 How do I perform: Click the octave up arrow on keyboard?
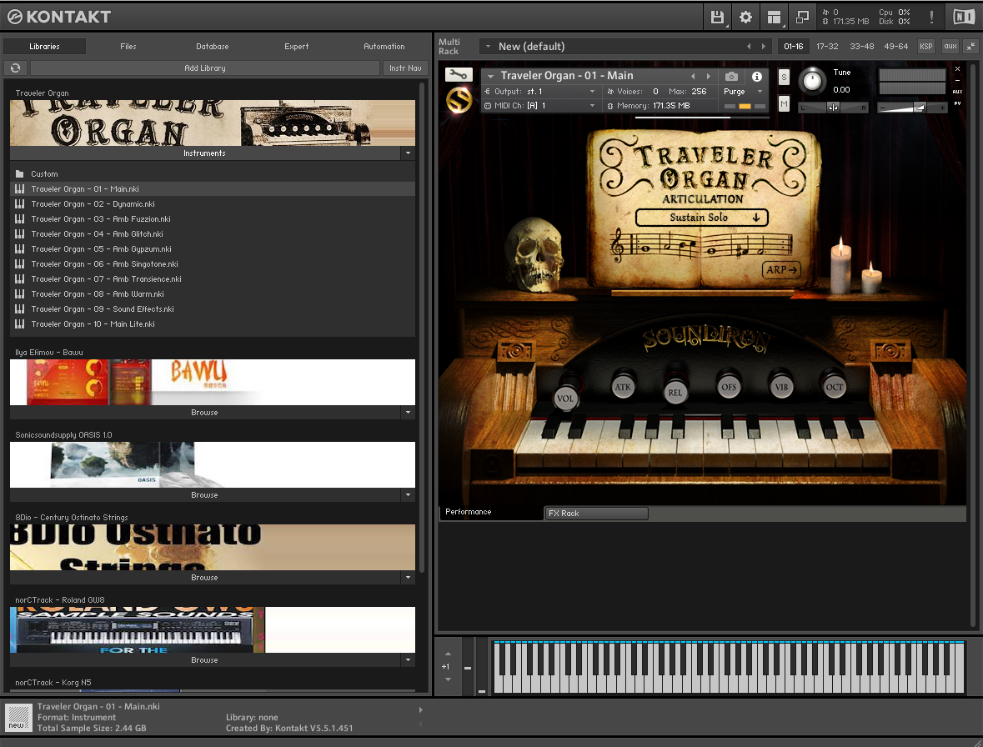coord(448,654)
